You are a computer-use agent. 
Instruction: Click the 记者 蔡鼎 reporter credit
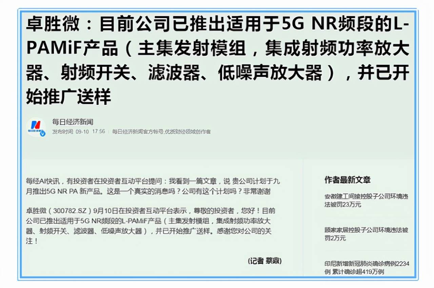tap(265, 261)
